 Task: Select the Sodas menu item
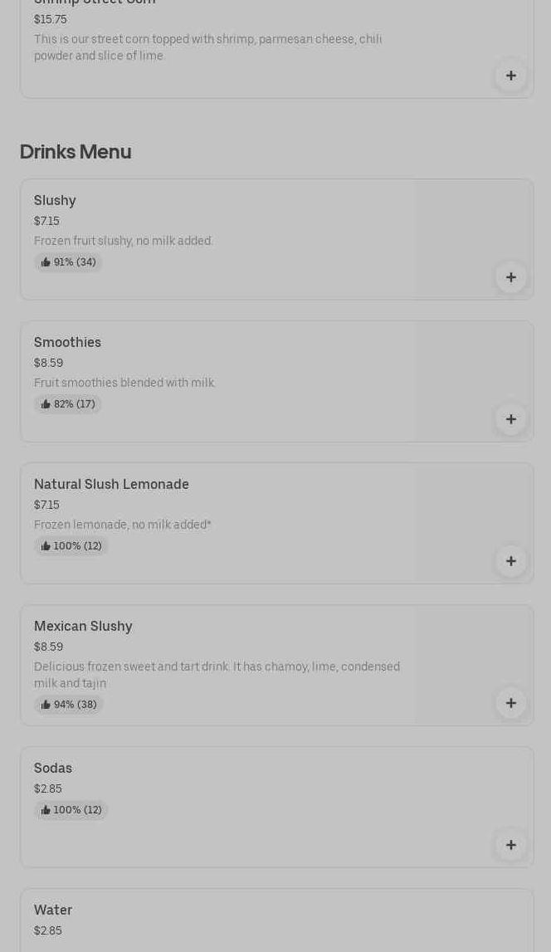point(276,807)
